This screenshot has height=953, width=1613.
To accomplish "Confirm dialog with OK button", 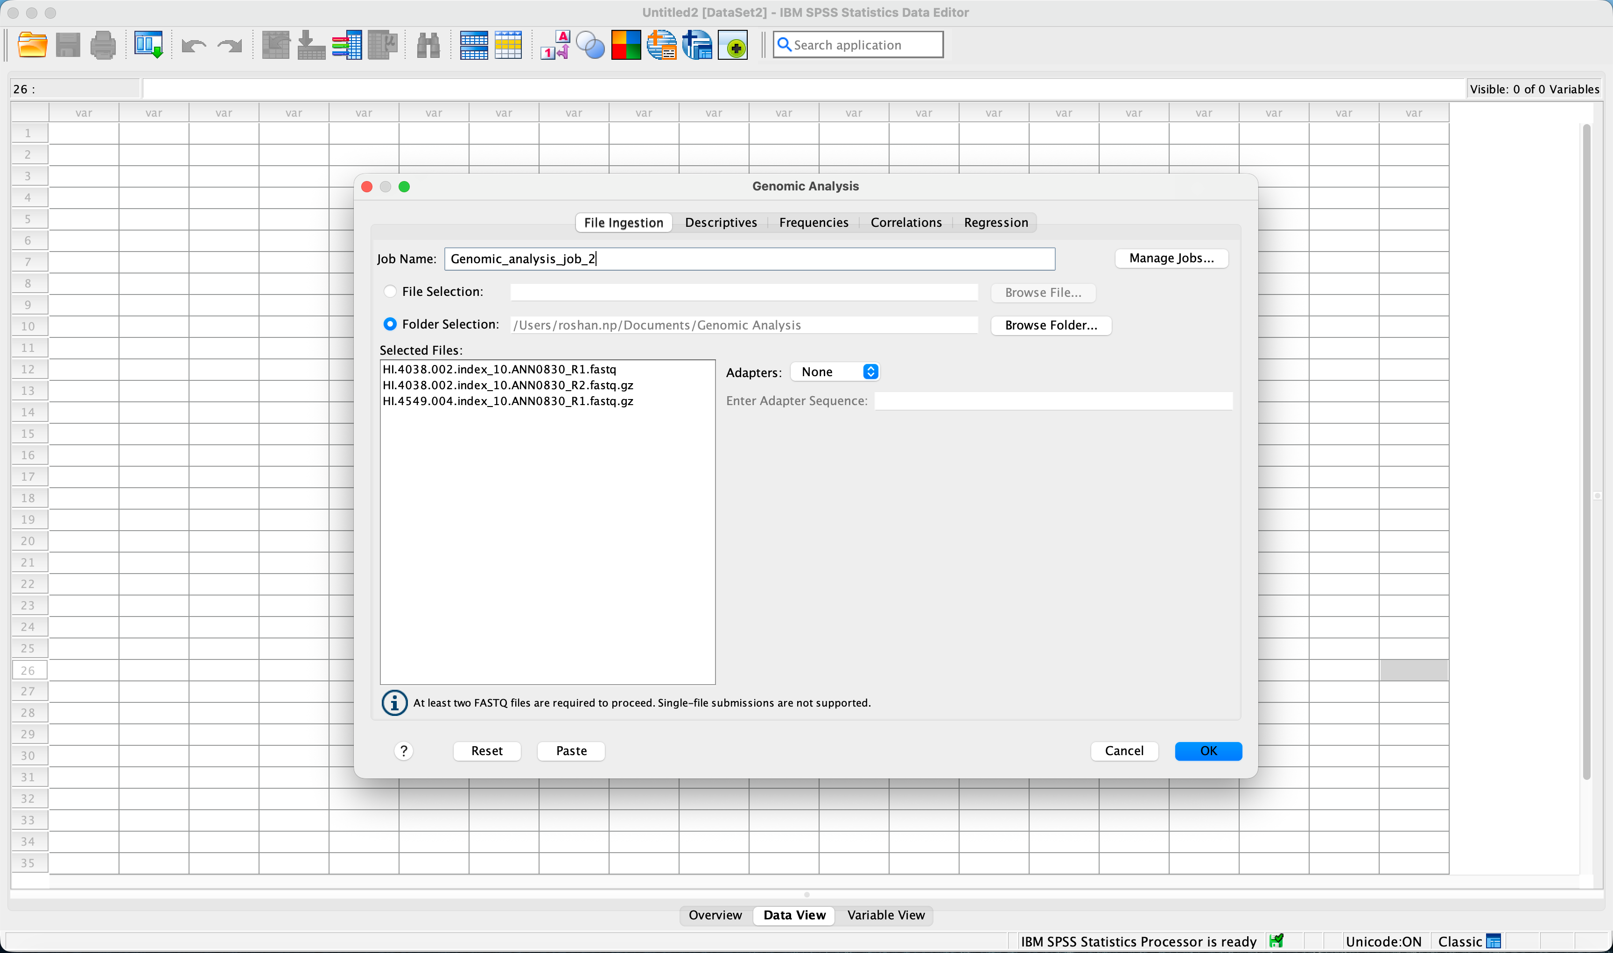I will click(1208, 751).
